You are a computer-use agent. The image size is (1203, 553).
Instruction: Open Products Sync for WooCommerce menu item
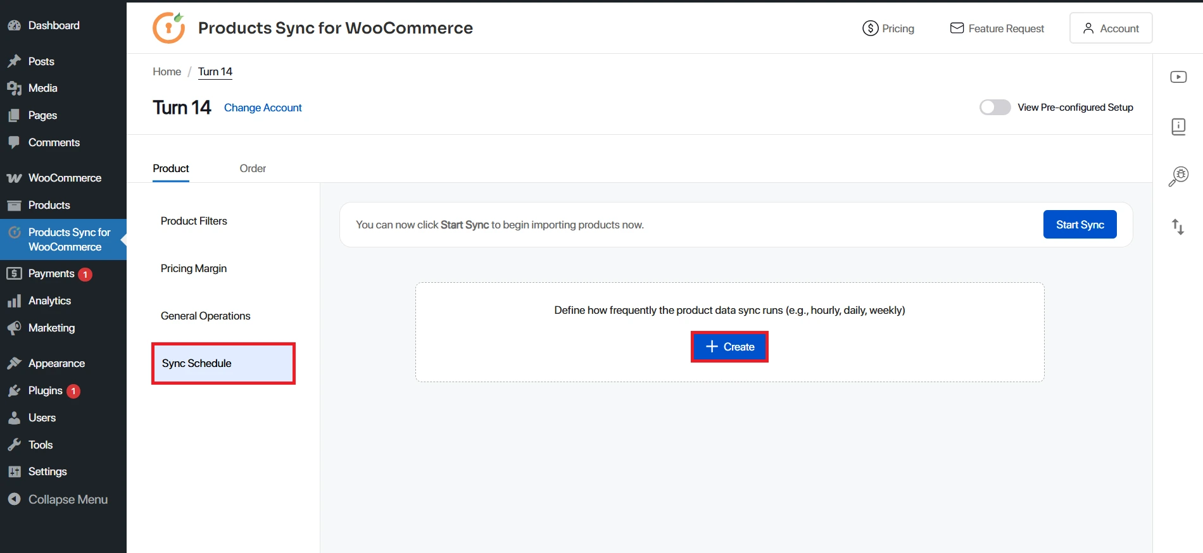coord(63,239)
